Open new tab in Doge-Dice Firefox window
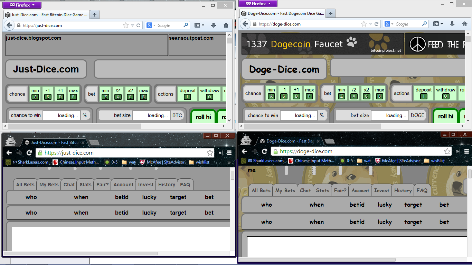Image resolution: width=472 pixels, height=265 pixels. (x=331, y=13)
